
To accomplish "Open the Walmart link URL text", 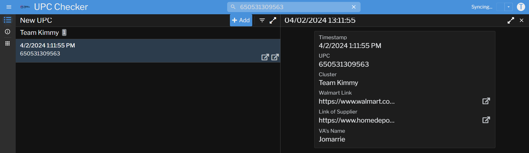I will [356, 101].
